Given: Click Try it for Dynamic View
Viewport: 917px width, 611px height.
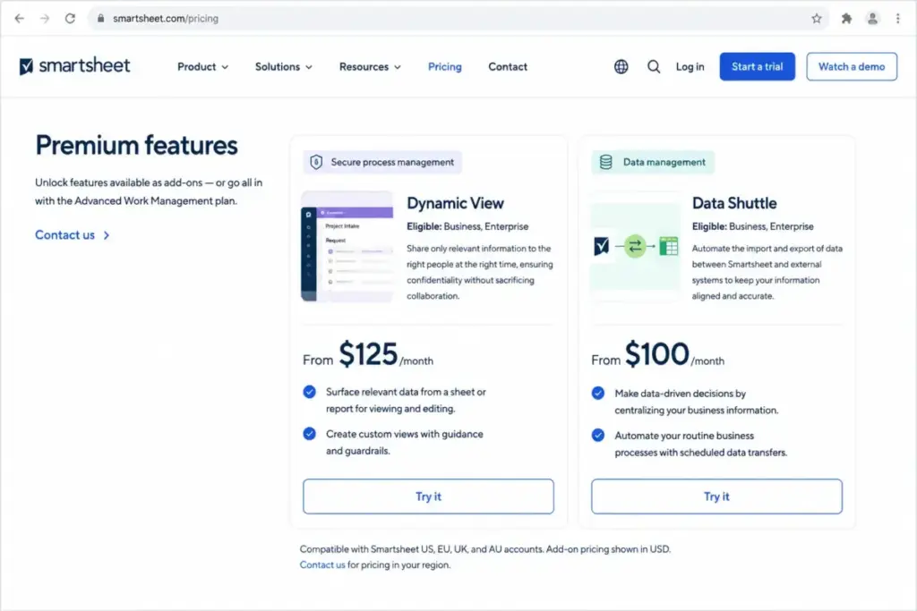Looking at the screenshot, I should tap(428, 496).
